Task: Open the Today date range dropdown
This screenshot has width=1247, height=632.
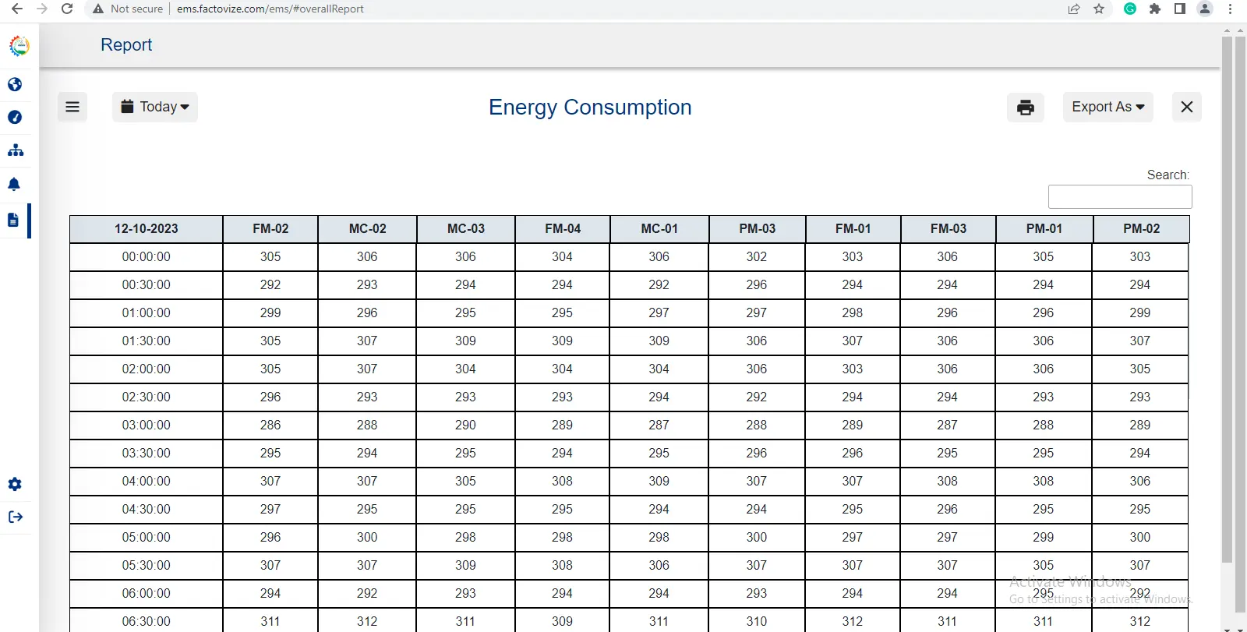Action: [155, 107]
